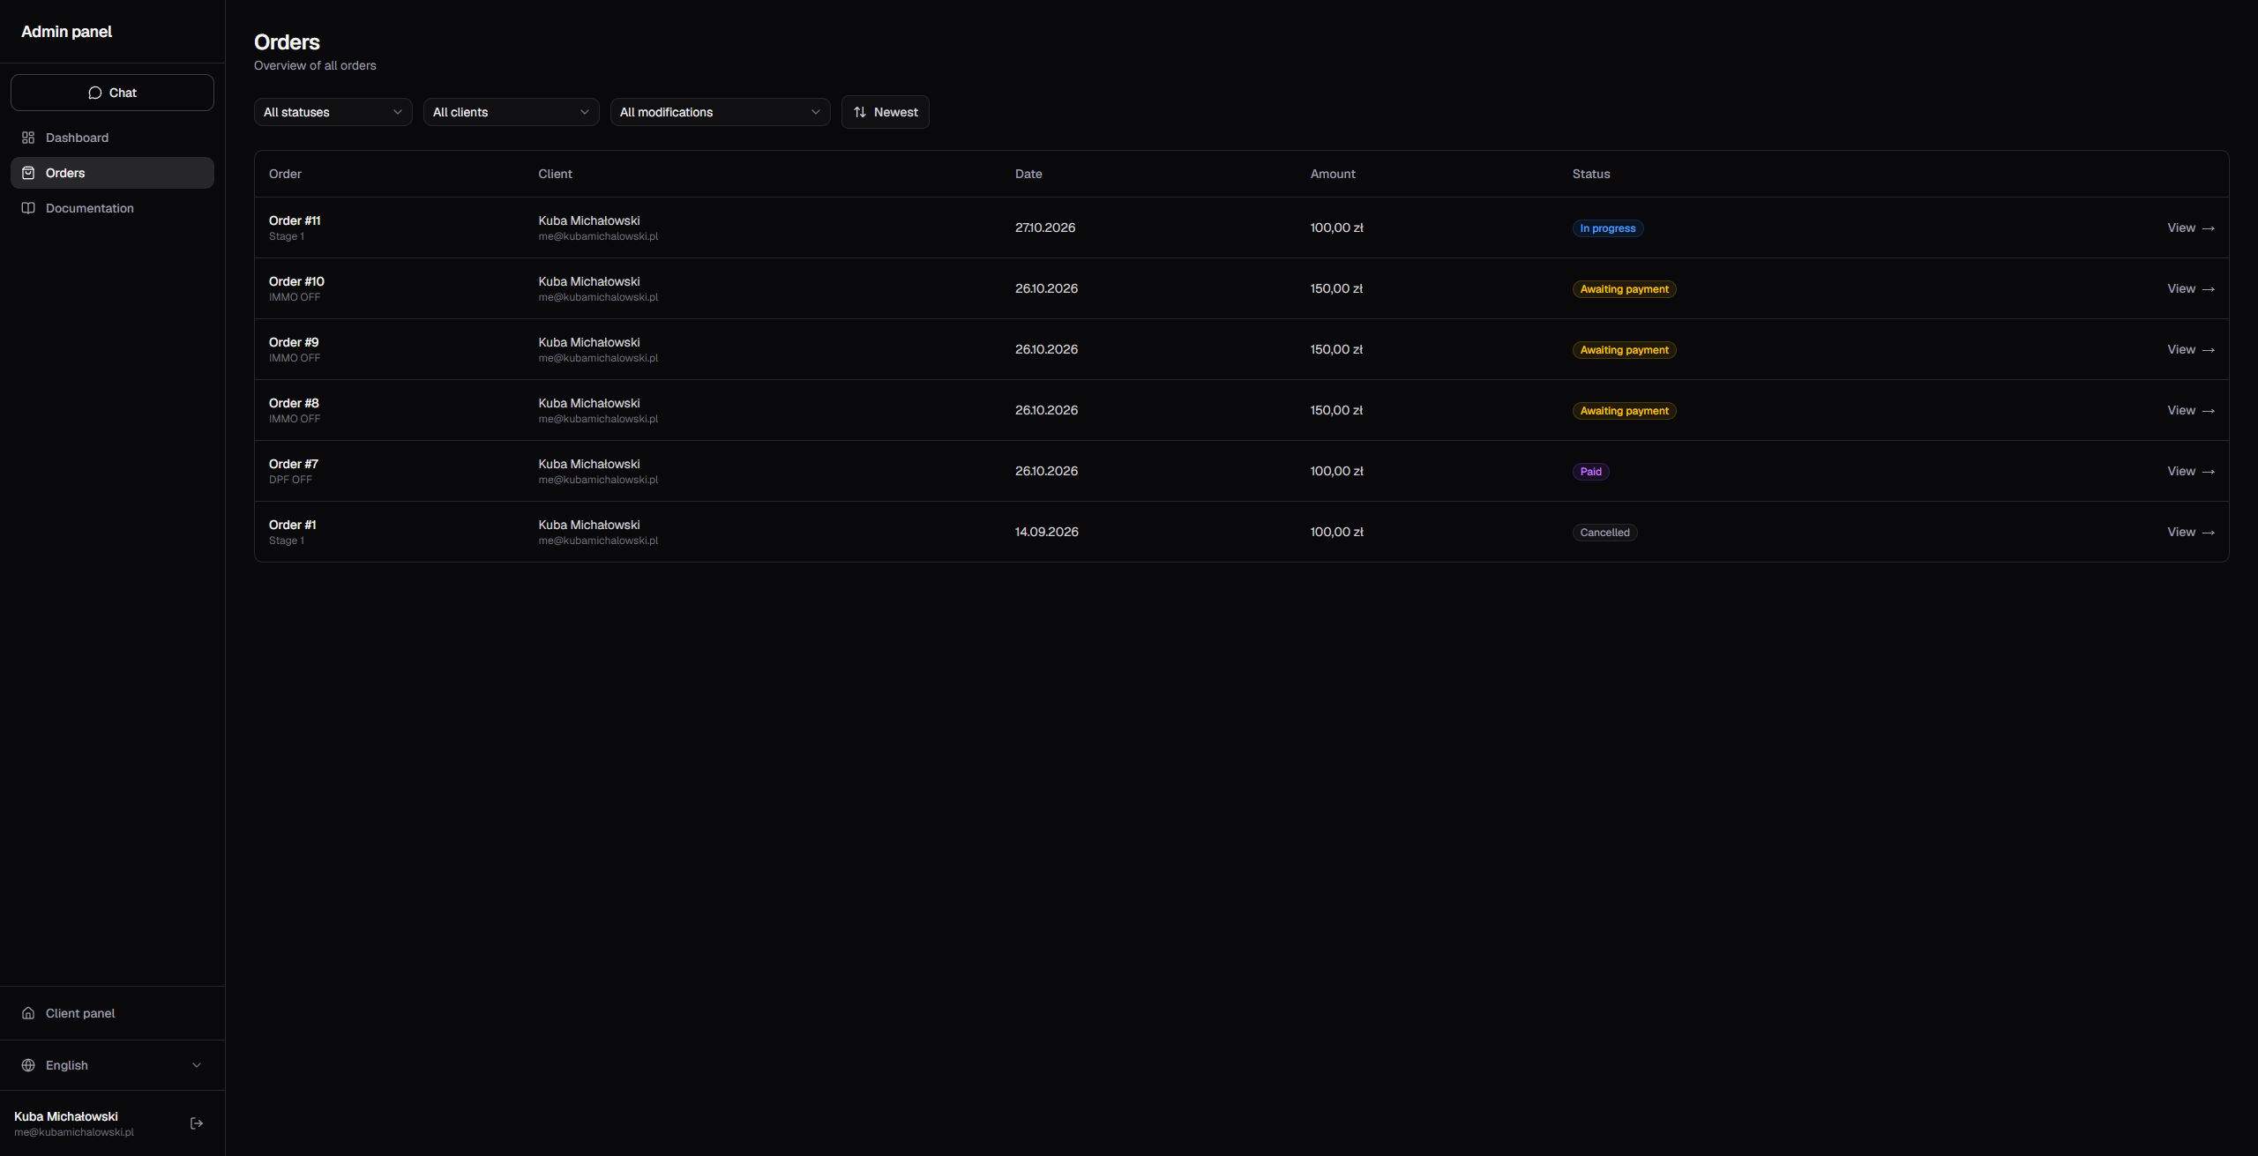Click the date 27.10.2026
The image size is (2258, 1156).
pyautogui.click(x=1045, y=227)
